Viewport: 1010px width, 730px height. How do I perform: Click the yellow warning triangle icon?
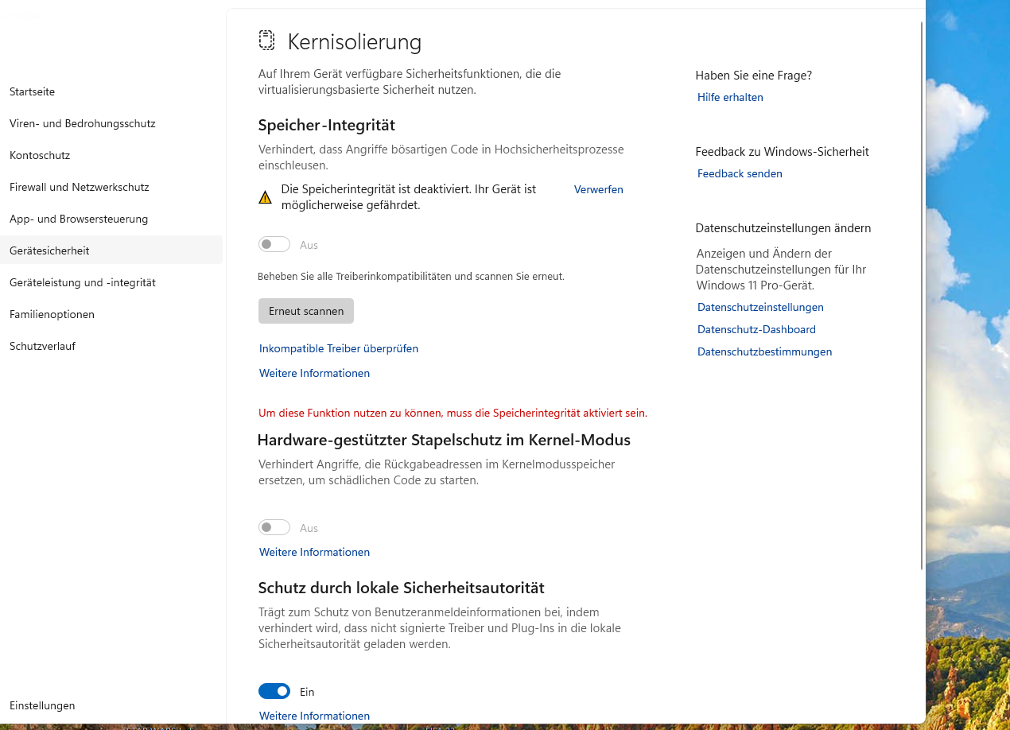pyautogui.click(x=266, y=197)
